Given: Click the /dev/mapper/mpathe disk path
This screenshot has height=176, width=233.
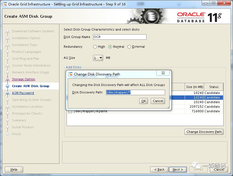Looking at the screenshot, I should 91,111.
